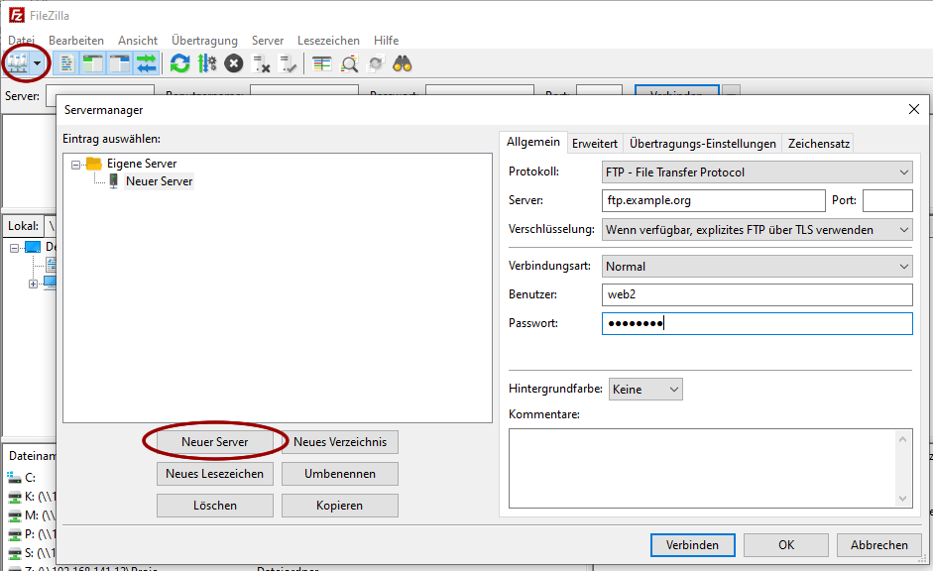
Task: Click the Umbenennen button
Action: [x=340, y=474]
